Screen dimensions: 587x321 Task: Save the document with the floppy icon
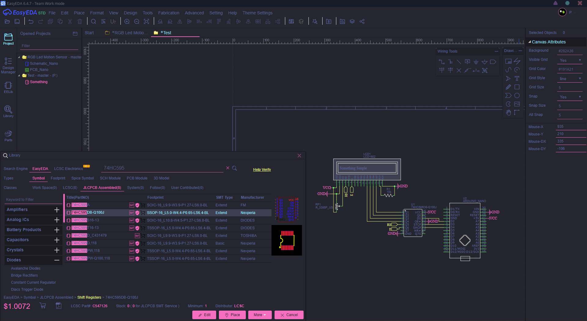[17, 21]
